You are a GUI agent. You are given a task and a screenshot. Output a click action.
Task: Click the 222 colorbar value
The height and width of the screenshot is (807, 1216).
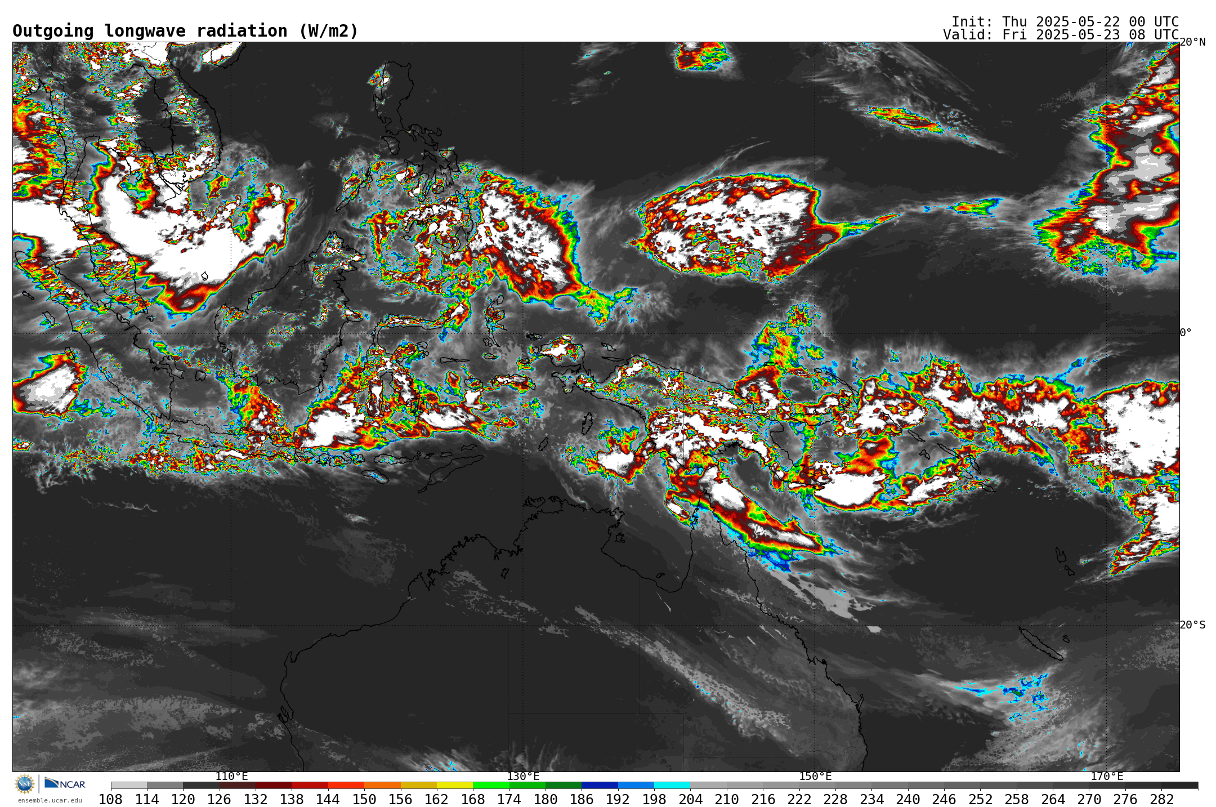click(799, 800)
